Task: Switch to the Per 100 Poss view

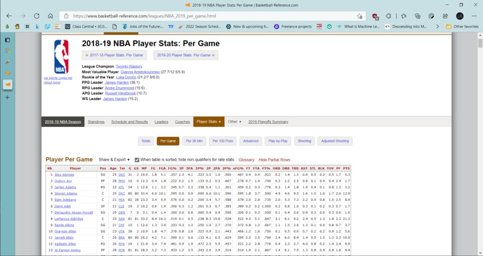Action: click(x=223, y=141)
